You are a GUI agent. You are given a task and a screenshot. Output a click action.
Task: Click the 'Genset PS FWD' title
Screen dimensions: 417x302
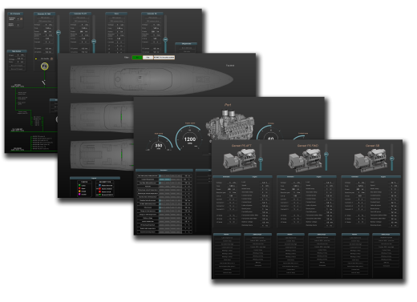308,146
